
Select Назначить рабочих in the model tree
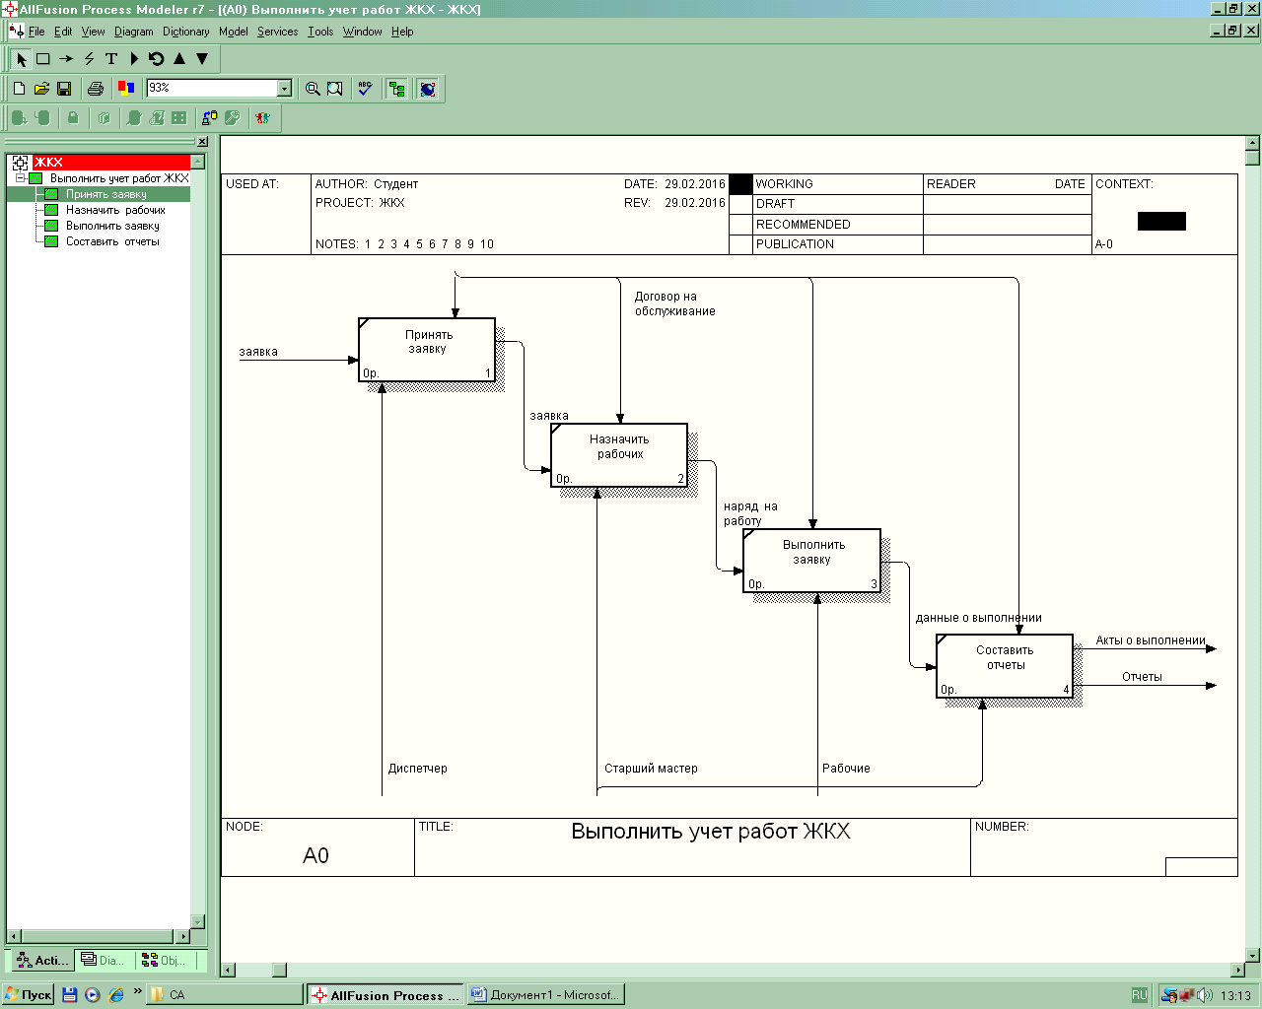click(x=114, y=210)
